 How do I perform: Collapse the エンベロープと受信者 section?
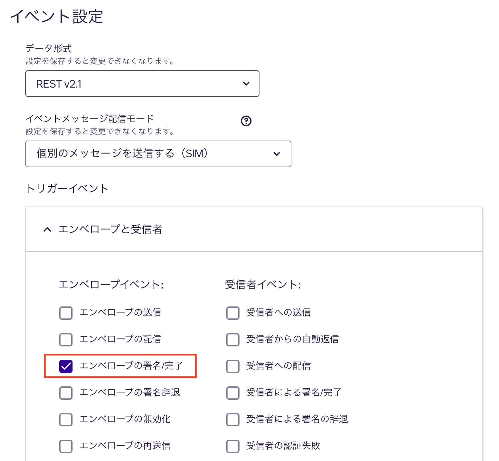47,230
